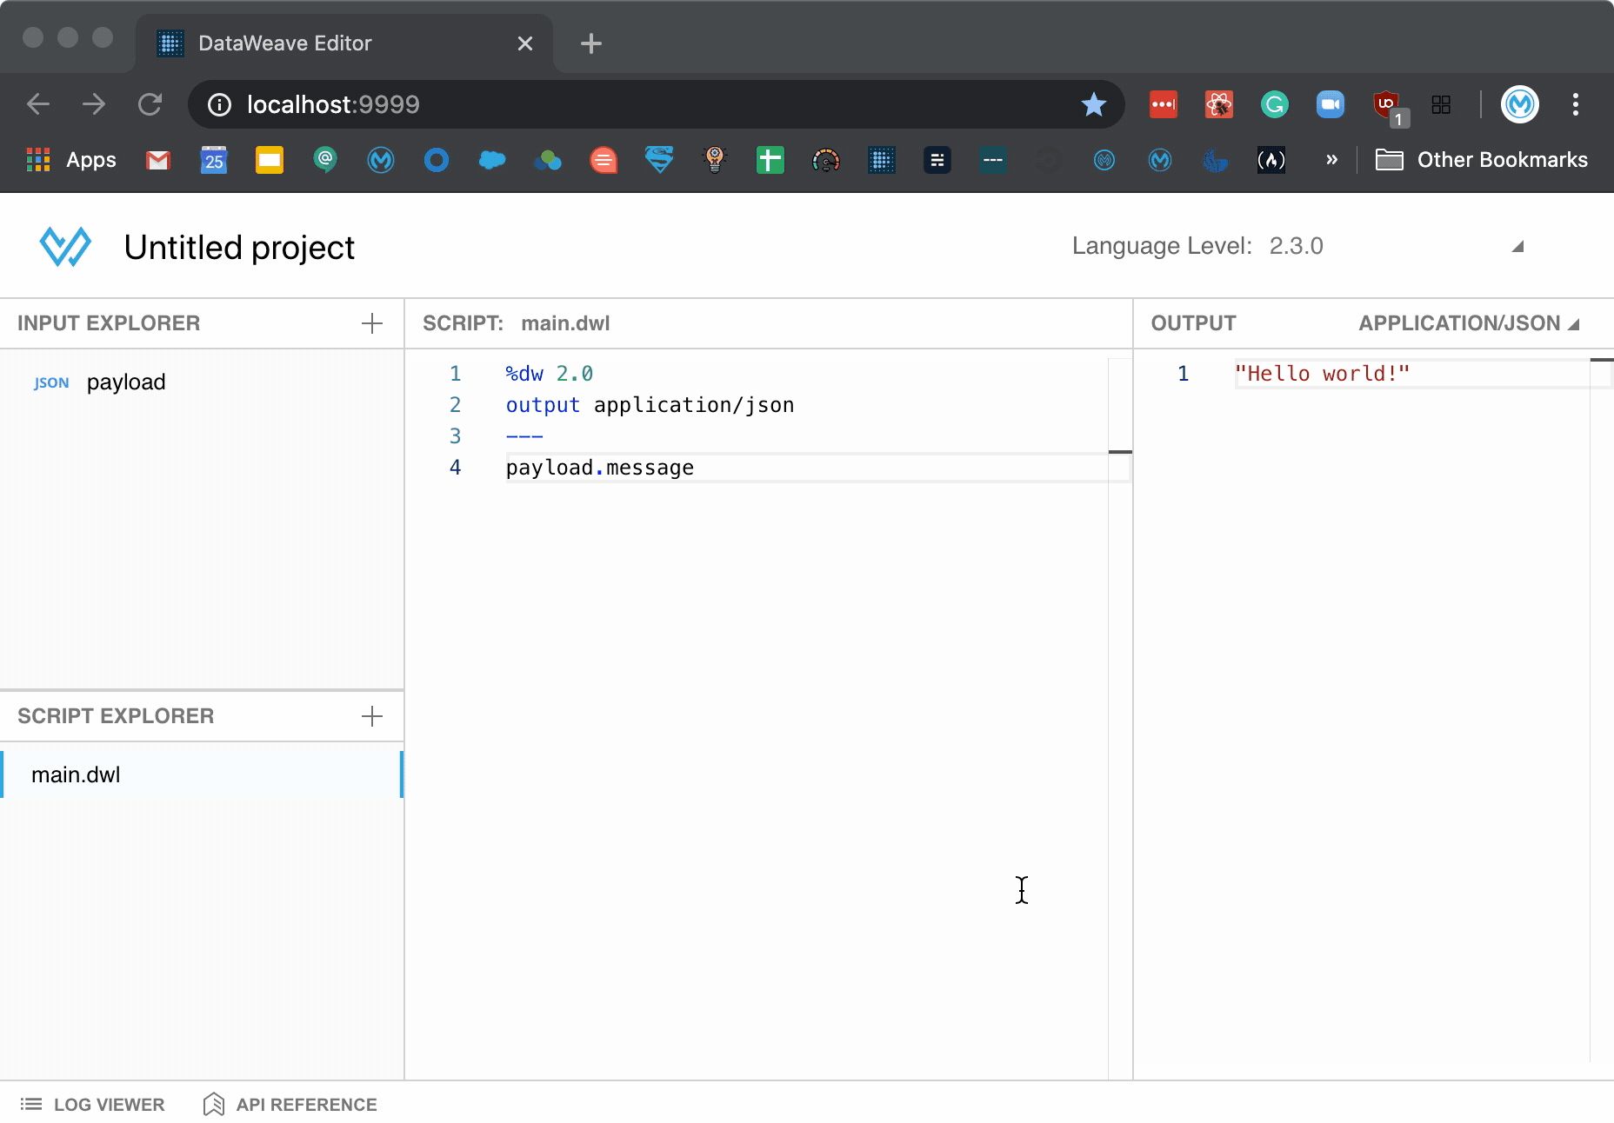Click the DataWeave logo icon

click(x=65, y=248)
